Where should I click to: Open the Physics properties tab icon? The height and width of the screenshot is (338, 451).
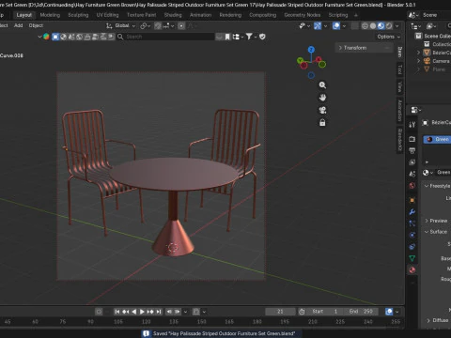pyautogui.click(x=412, y=235)
